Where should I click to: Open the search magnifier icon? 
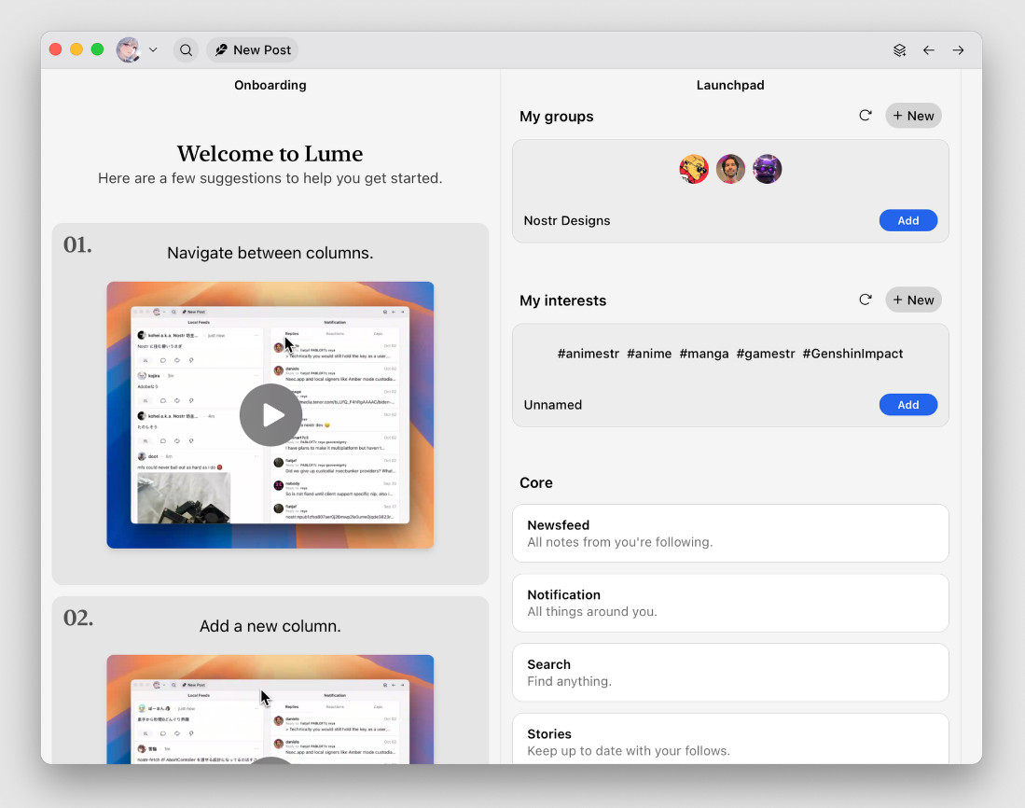coord(187,50)
